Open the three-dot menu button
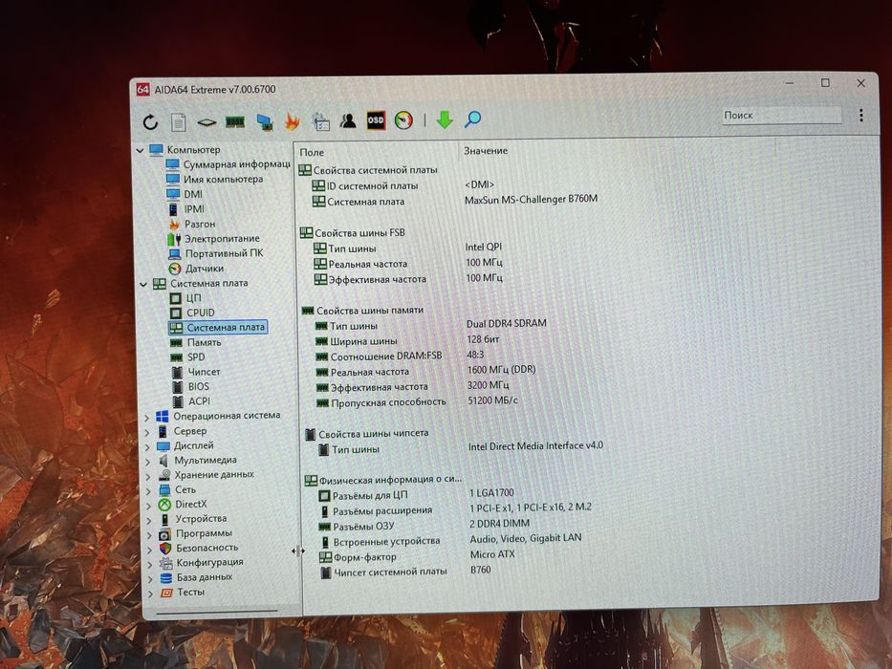The width and height of the screenshot is (892, 669). (x=860, y=115)
